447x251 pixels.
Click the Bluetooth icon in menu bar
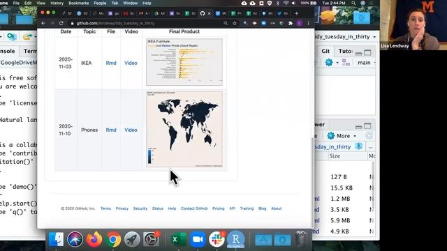(278, 3)
